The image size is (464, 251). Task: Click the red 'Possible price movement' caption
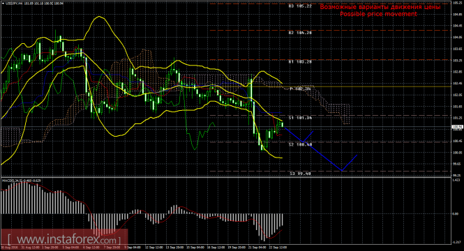[378, 14]
